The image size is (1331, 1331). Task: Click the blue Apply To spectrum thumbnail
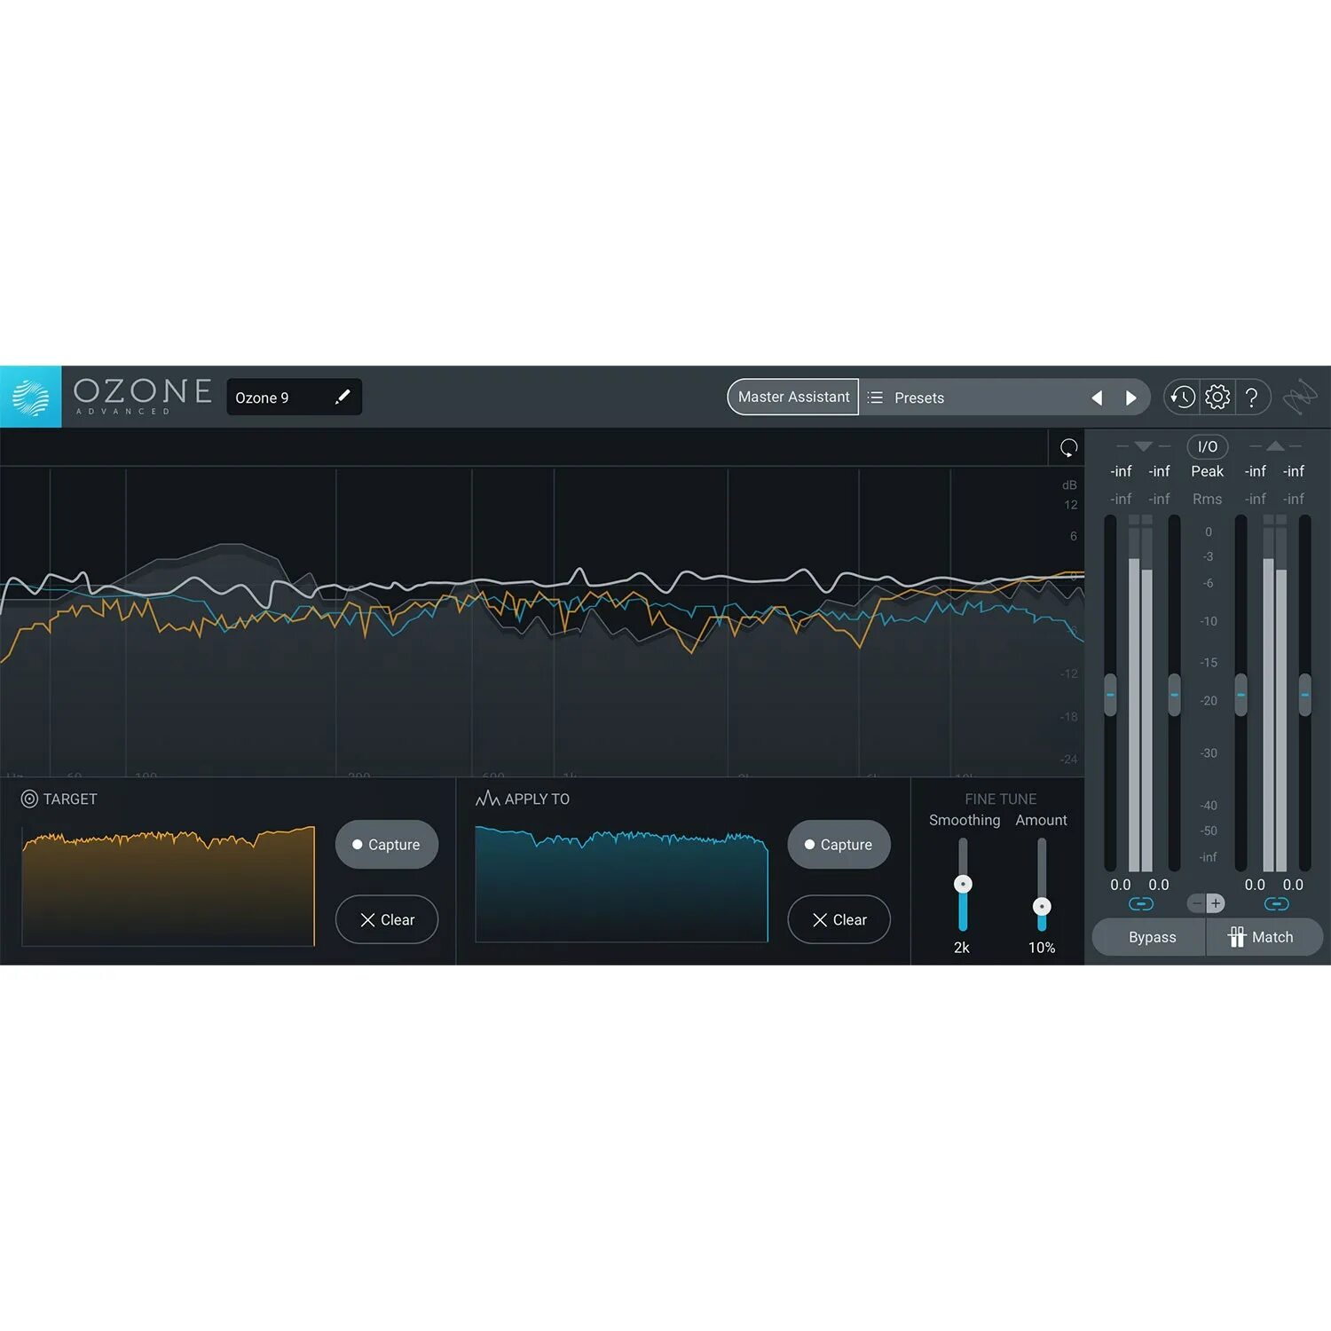621,885
